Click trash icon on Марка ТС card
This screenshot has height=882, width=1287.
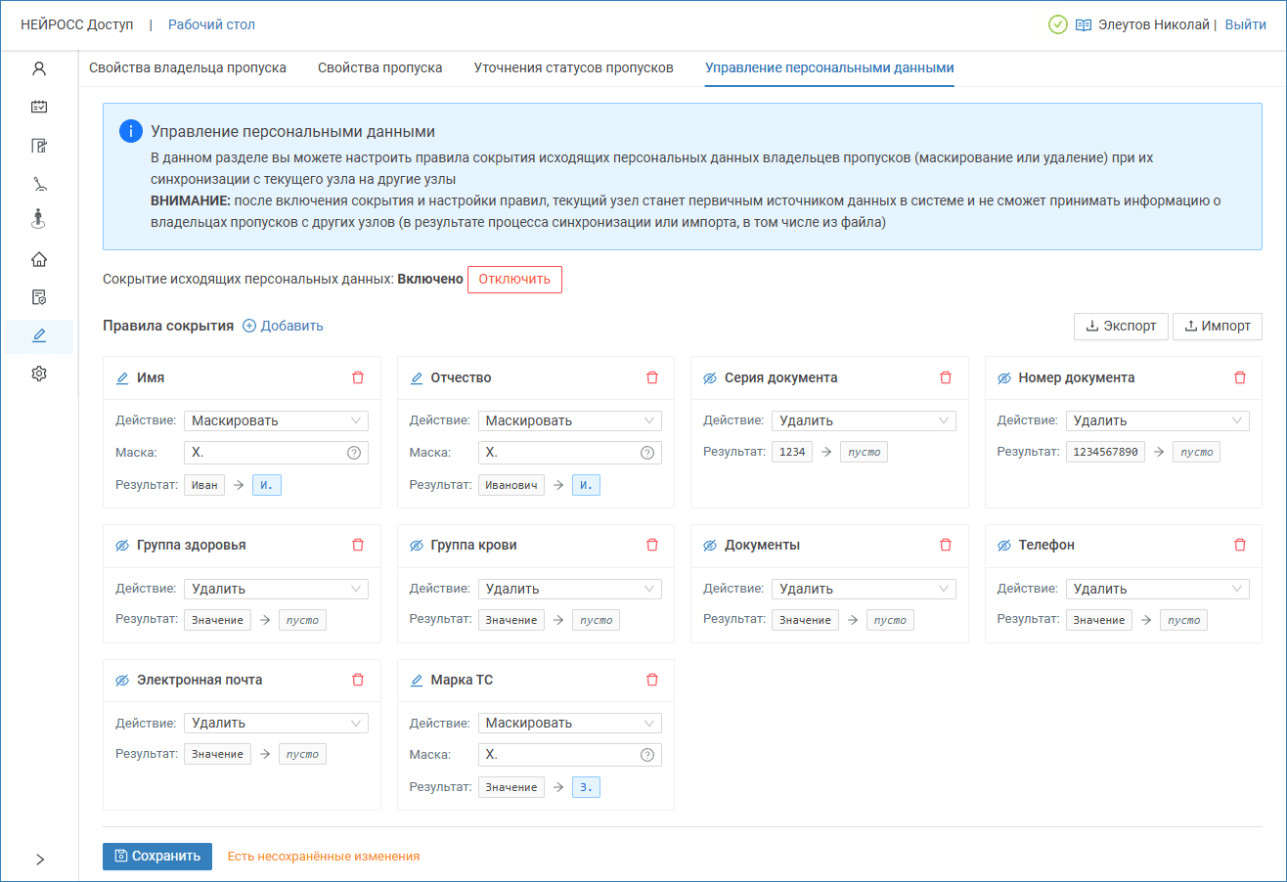click(652, 680)
